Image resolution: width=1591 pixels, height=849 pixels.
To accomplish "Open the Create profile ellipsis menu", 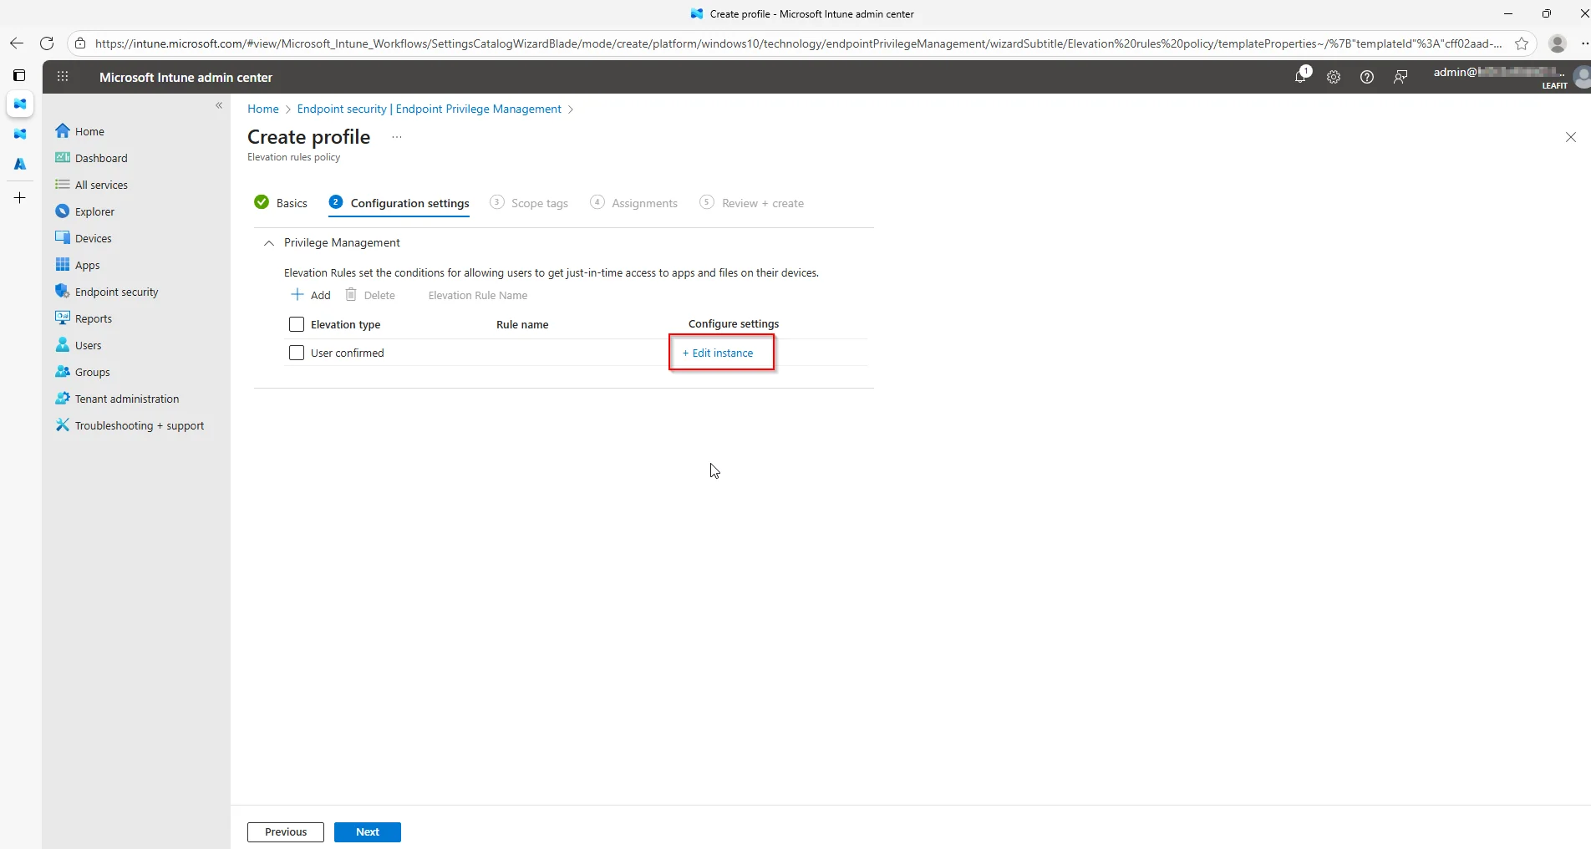I will point(397,137).
